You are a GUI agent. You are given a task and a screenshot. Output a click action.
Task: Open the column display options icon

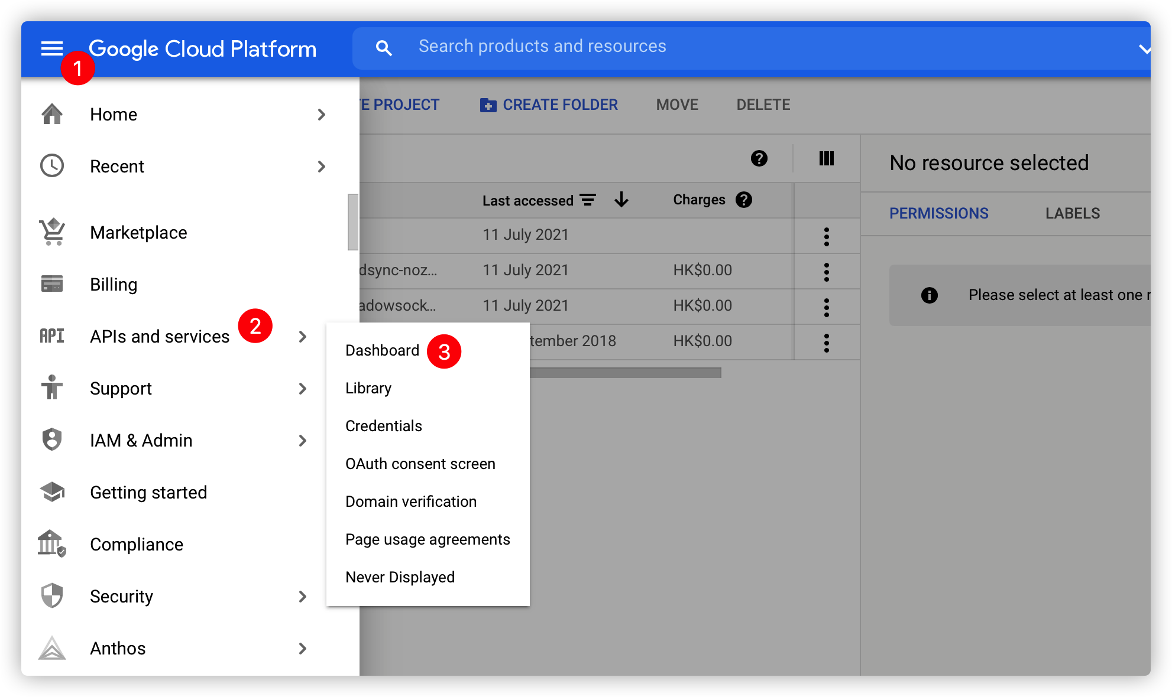click(x=827, y=158)
